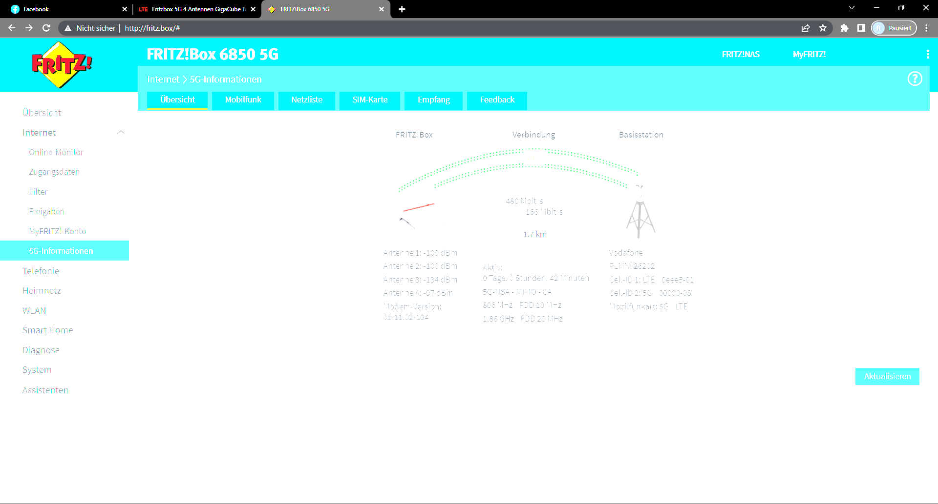Open 5G-Informationen in the sidebar
The height and width of the screenshot is (504, 938).
tap(64, 250)
